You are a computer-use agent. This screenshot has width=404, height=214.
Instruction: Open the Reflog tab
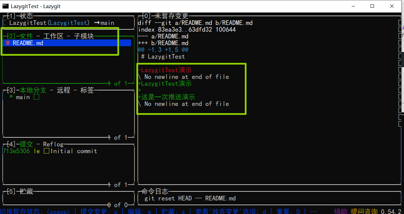click(53, 144)
